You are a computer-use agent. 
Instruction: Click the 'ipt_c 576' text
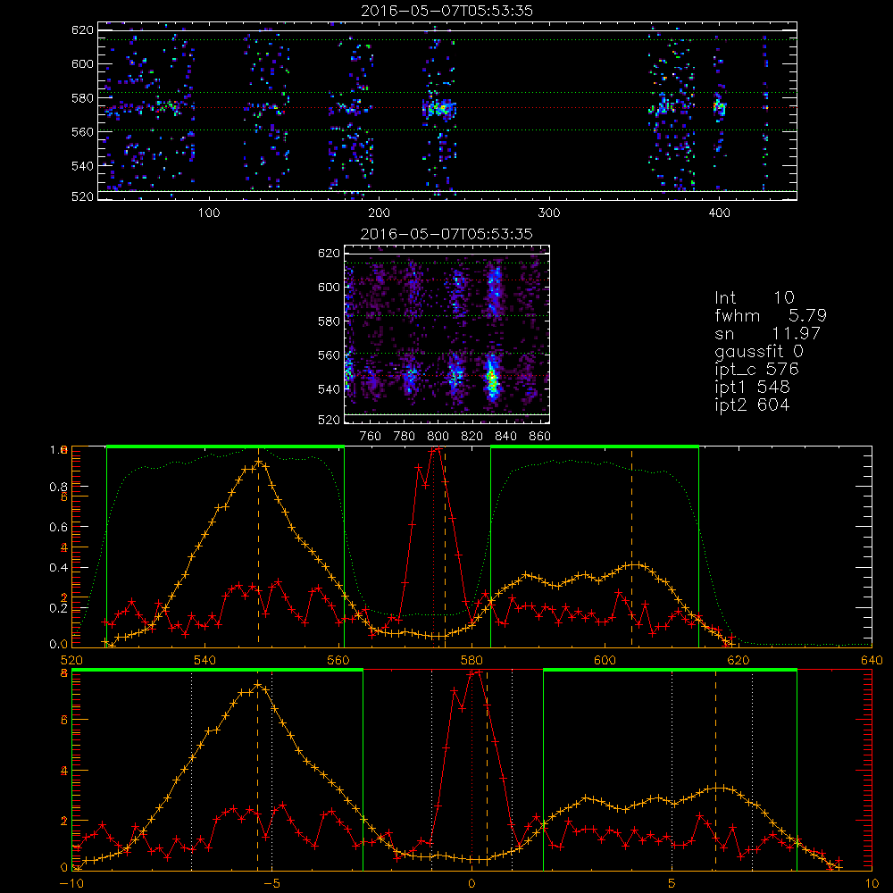point(757,370)
